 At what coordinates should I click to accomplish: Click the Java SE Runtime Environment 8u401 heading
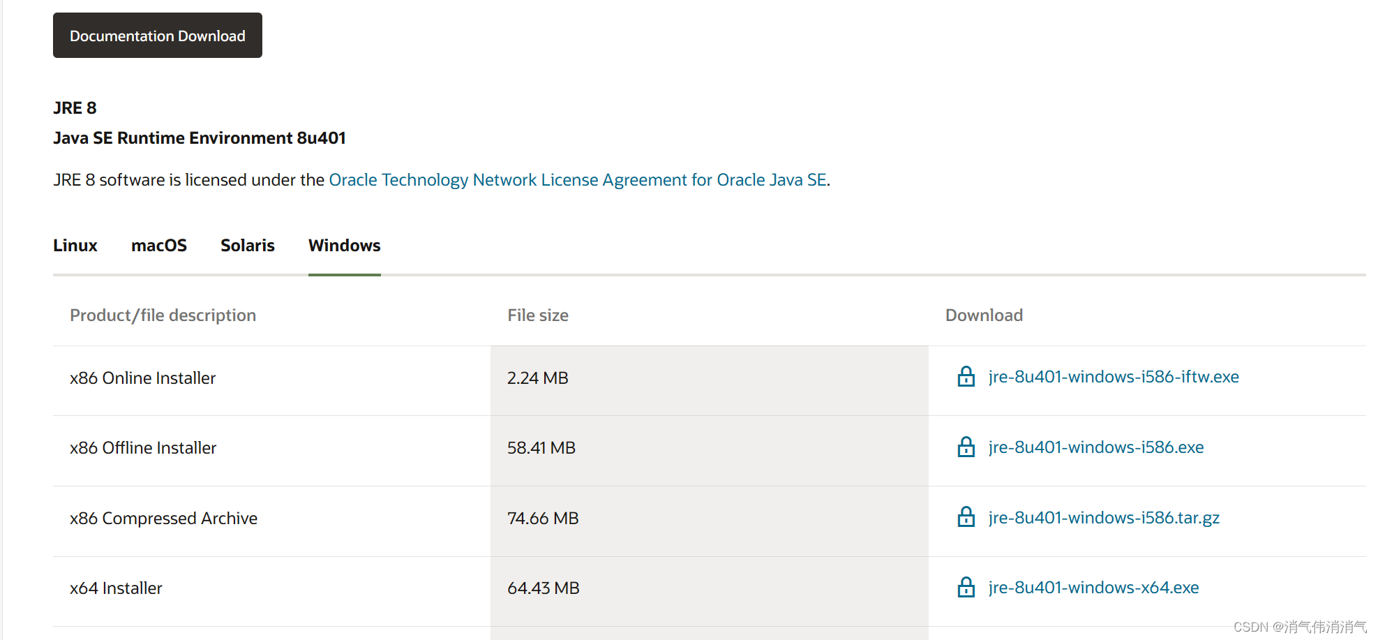[x=200, y=138]
